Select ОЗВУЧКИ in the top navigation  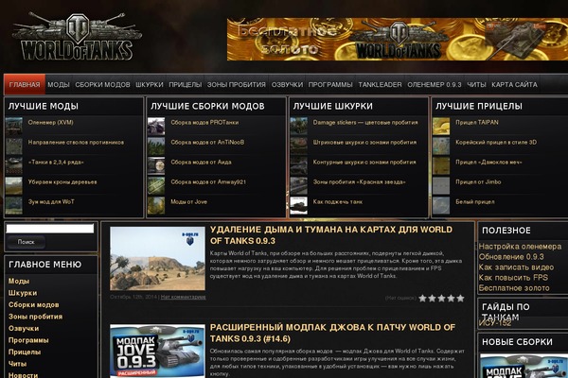click(287, 85)
